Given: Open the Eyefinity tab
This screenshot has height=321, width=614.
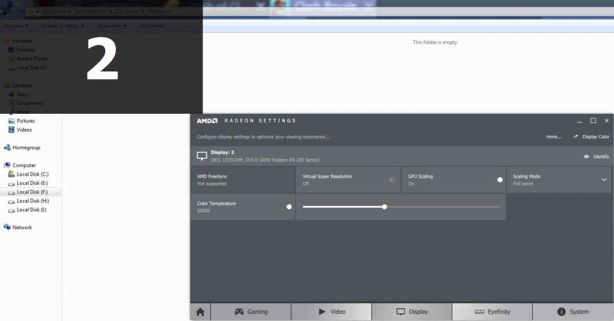Looking at the screenshot, I should pyautogui.click(x=492, y=312).
